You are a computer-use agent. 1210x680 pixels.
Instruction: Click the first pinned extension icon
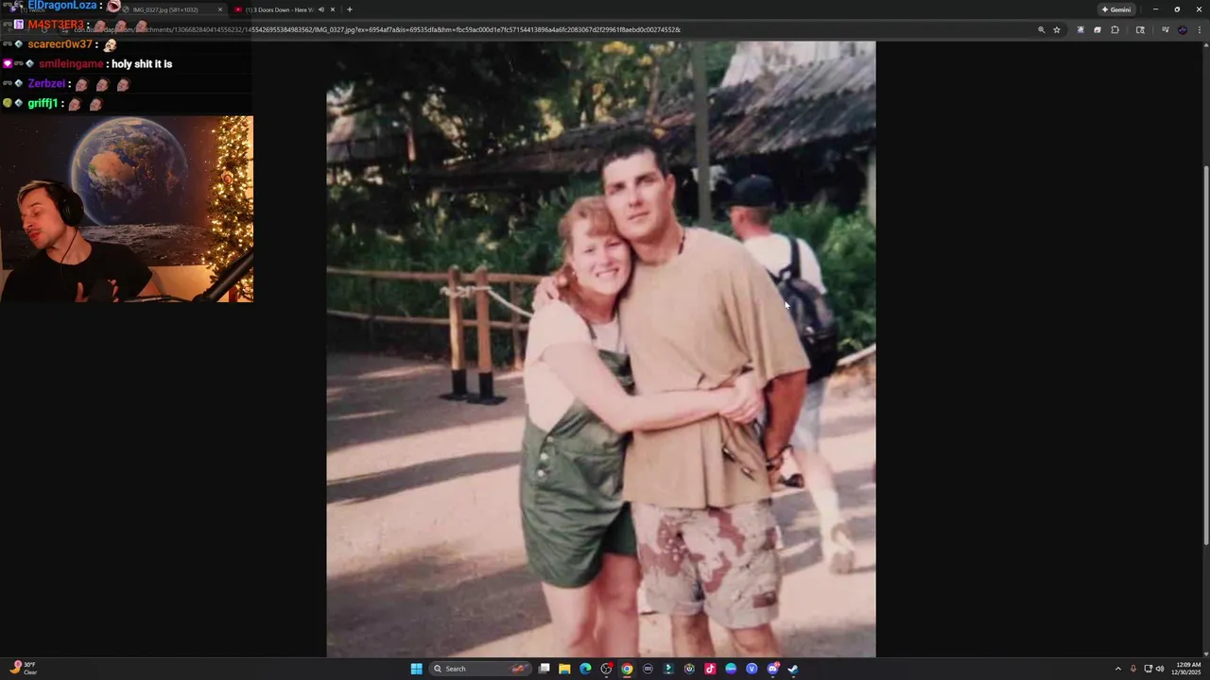[x=1080, y=29]
